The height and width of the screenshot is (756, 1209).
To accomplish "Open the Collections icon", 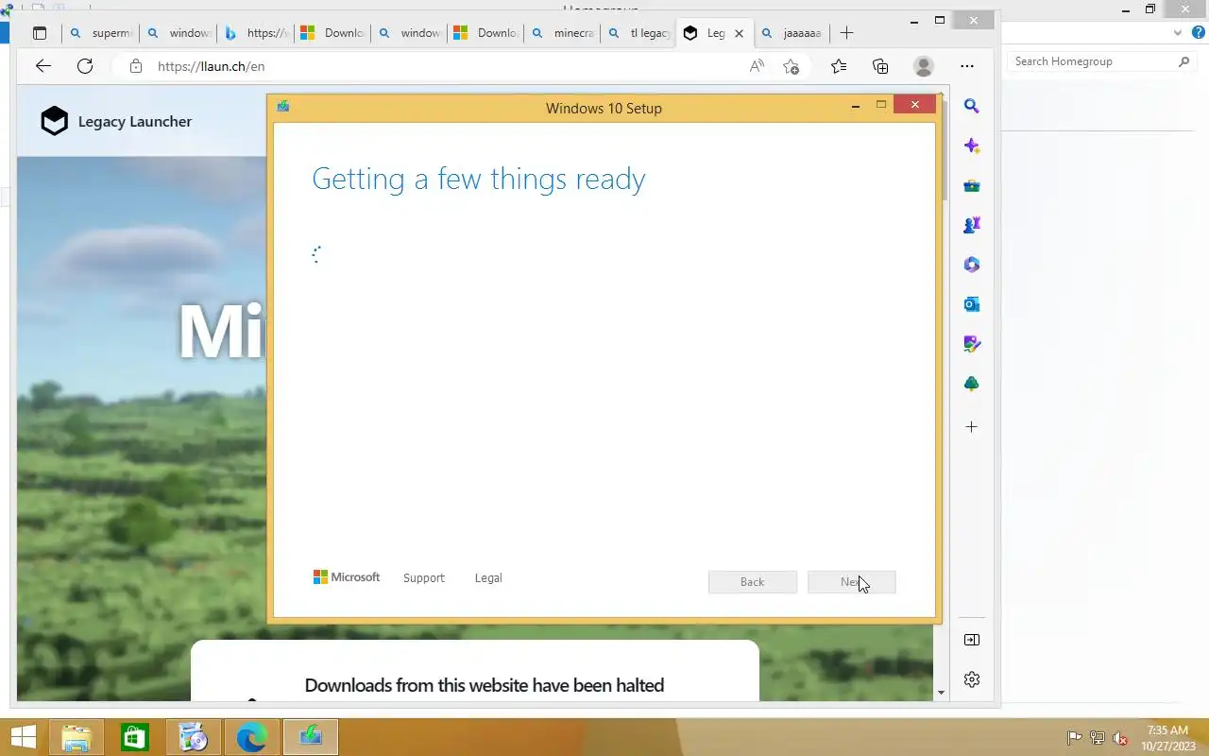I will coord(880,66).
